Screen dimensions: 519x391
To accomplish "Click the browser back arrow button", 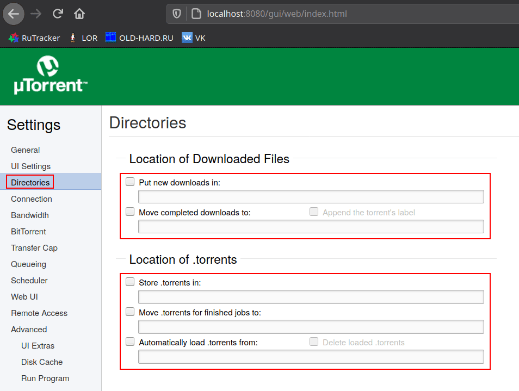I will click(14, 14).
